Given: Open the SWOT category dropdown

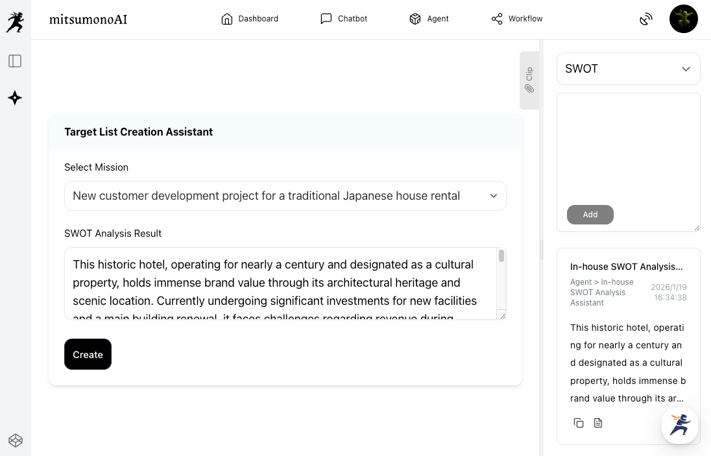Looking at the screenshot, I should tap(628, 69).
